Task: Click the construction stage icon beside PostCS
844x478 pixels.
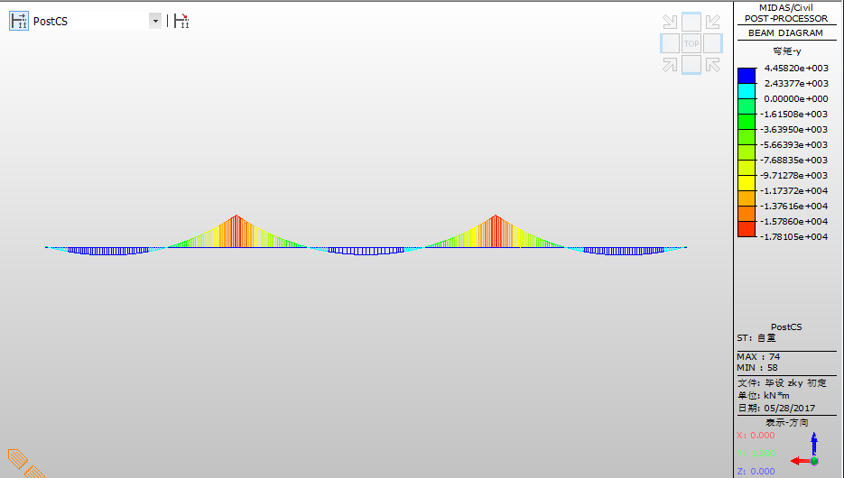Action: coord(19,21)
